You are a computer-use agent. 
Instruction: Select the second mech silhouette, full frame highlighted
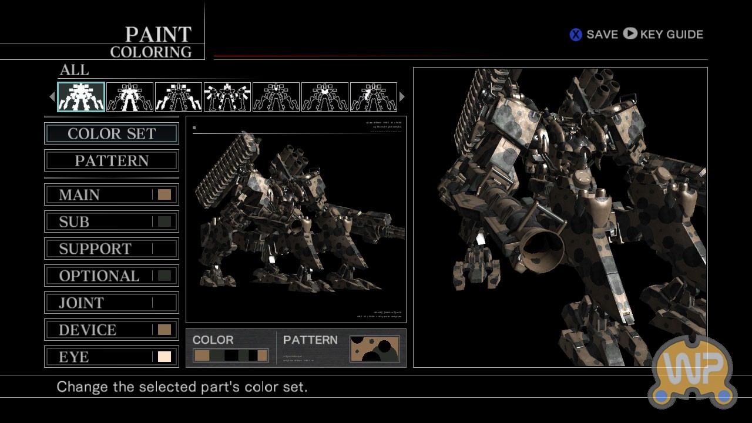point(130,97)
